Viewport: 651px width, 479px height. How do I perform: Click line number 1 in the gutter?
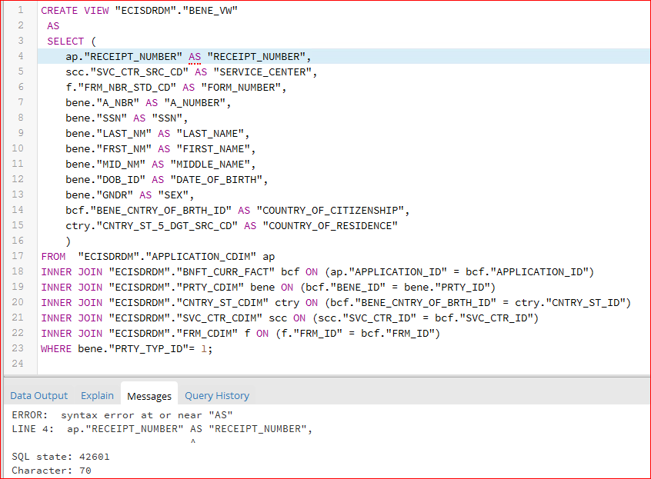click(19, 10)
